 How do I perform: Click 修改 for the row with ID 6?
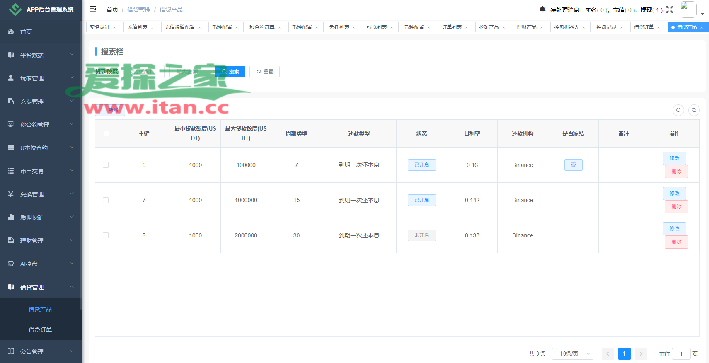[x=674, y=158]
